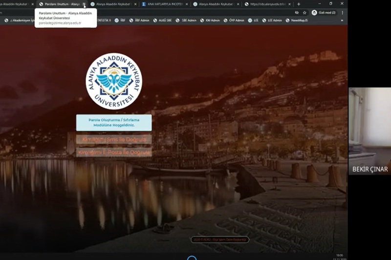
Task: Click the 2020 © ALKÜ footer label
Action: coord(220,240)
